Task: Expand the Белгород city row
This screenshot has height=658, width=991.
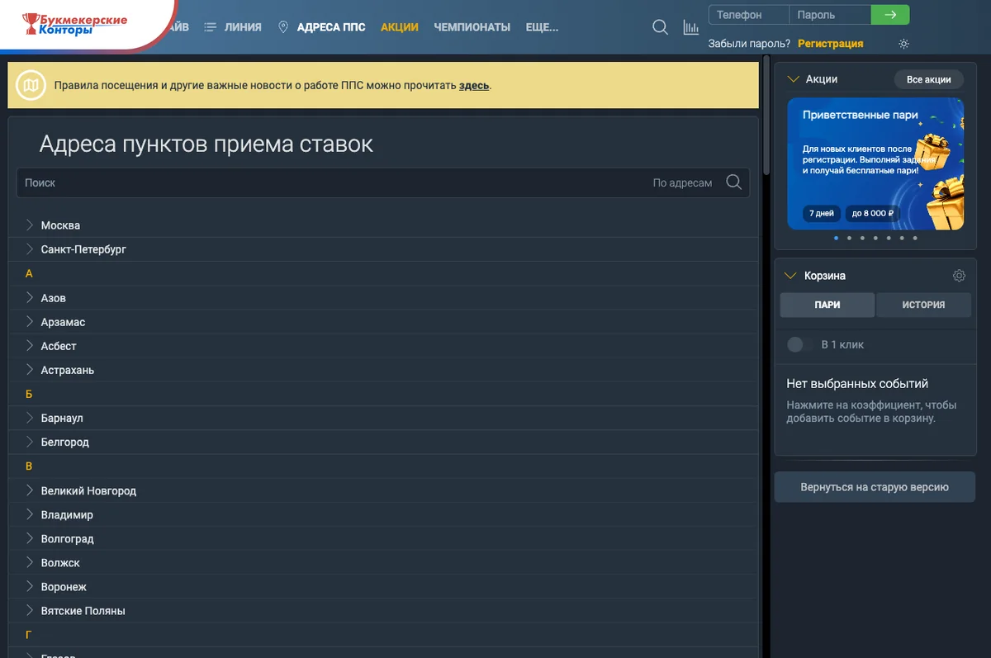Action: coord(383,443)
